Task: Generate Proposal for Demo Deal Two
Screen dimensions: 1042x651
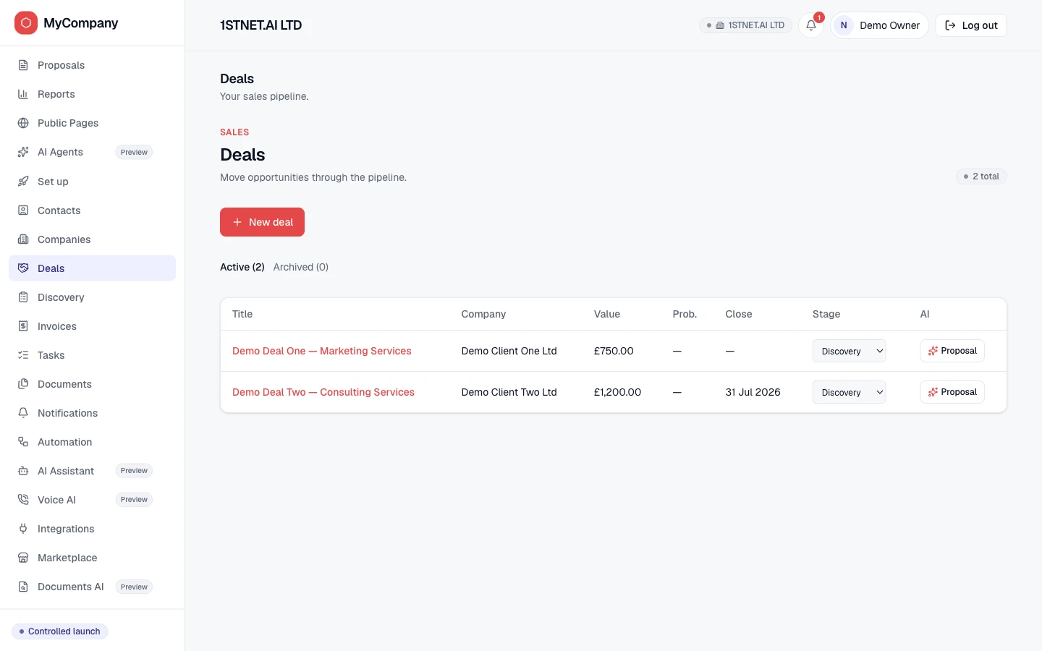Action: pyautogui.click(x=952, y=392)
